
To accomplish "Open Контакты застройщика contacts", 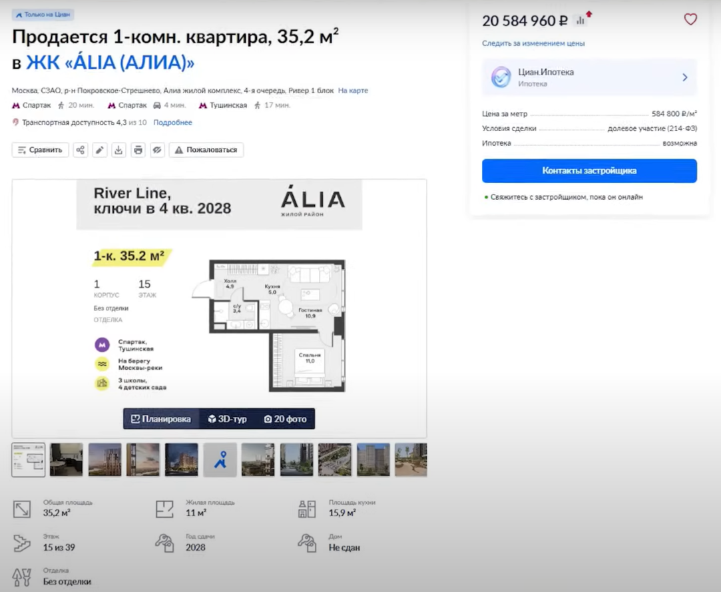I will click(589, 170).
